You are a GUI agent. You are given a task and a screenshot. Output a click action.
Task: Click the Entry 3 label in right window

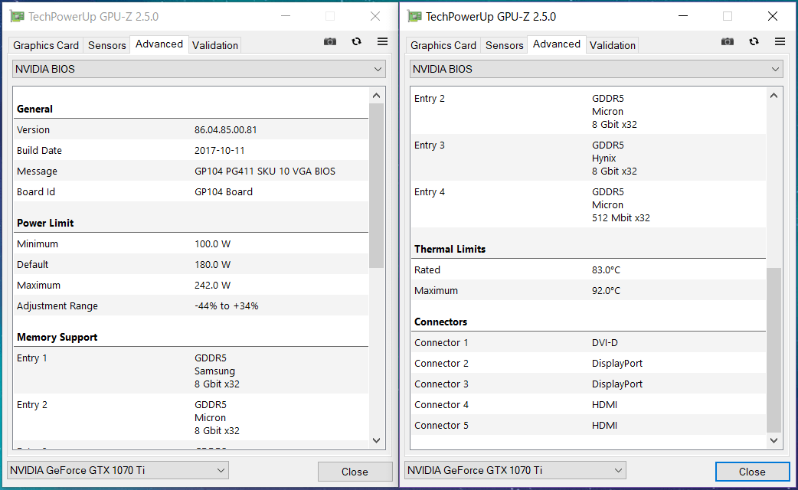coord(430,145)
